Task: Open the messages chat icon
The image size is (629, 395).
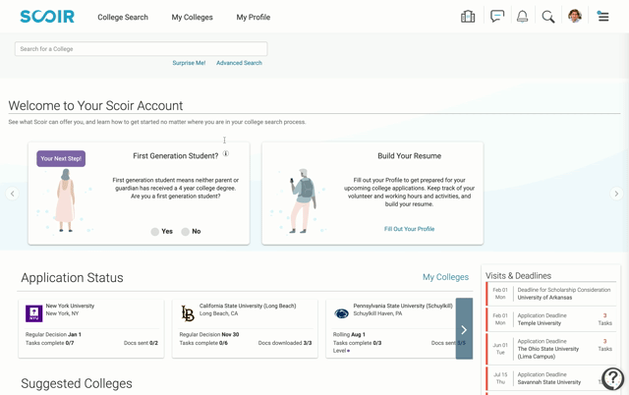Action: pyautogui.click(x=497, y=17)
